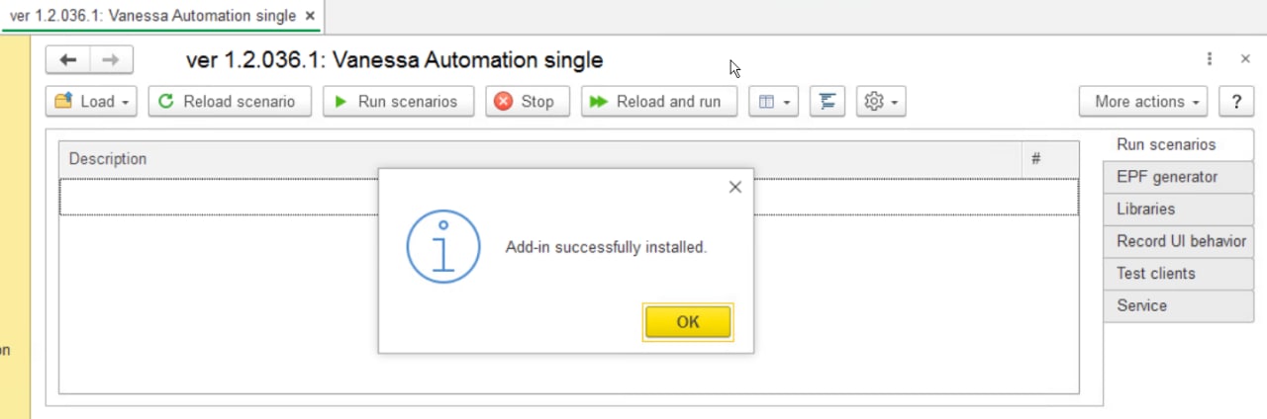Image resolution: width=1267 pixels, height=419 pixels.
Task: Open the Record UI behavior tab
Action: coord(1178,241)
